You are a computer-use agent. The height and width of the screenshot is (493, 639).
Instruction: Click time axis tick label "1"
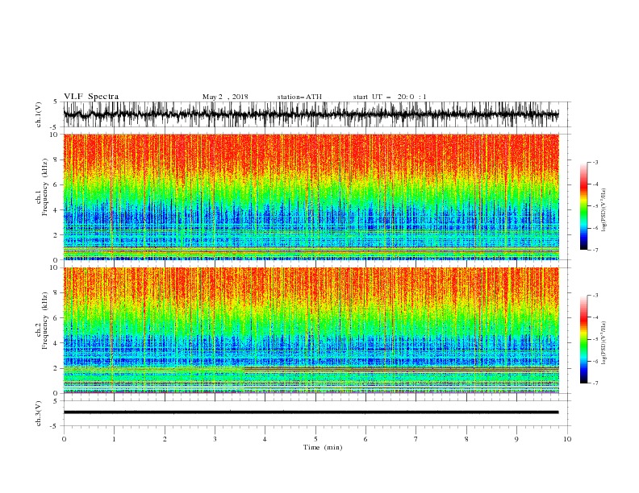click(114, 439)
